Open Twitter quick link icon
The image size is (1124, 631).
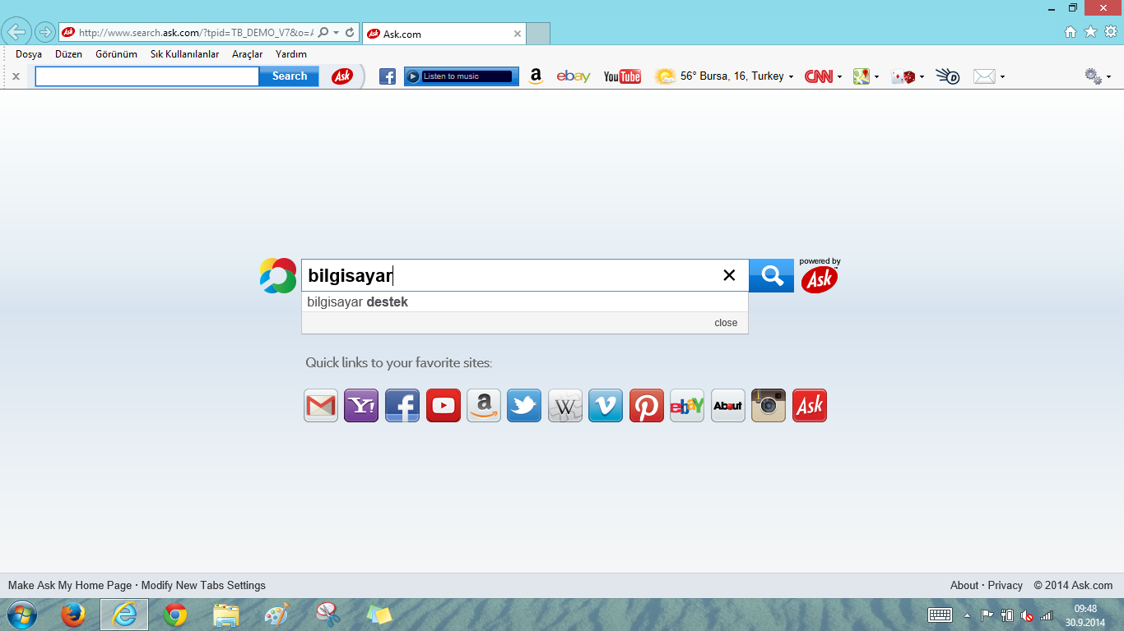(524, 405)
